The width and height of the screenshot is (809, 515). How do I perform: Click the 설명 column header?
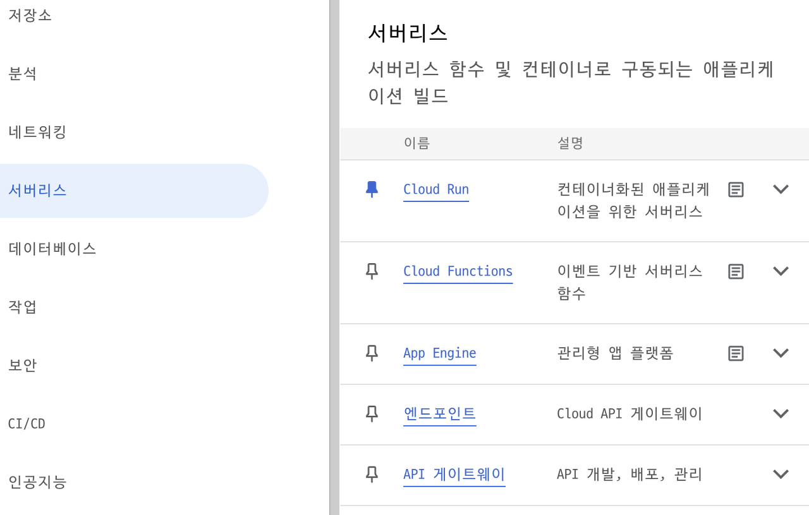(x=570, y=144)
